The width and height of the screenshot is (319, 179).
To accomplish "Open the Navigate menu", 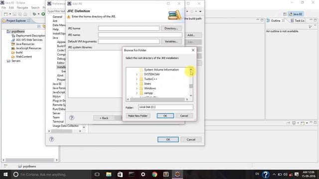I will [x=22, y=7].
